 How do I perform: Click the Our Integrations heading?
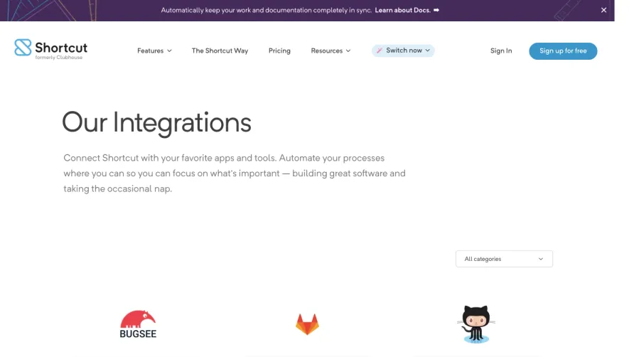[x=156, y=122]
